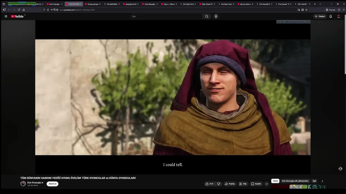
Task: Open browser extensions puzzle icon
Action: 339,10
